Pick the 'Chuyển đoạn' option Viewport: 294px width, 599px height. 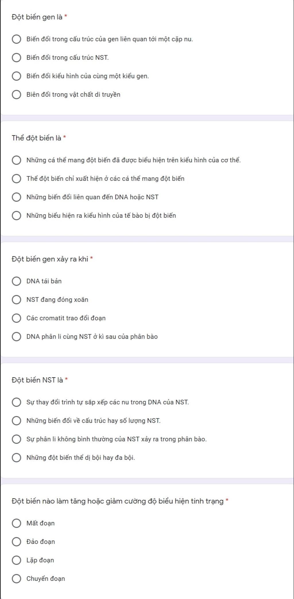(x=16, y=579)
